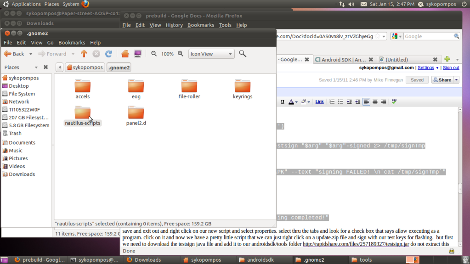Switch to androidsdk window in taskbar
This screenshot has height=264, width=470.
[x=260, y=260]
